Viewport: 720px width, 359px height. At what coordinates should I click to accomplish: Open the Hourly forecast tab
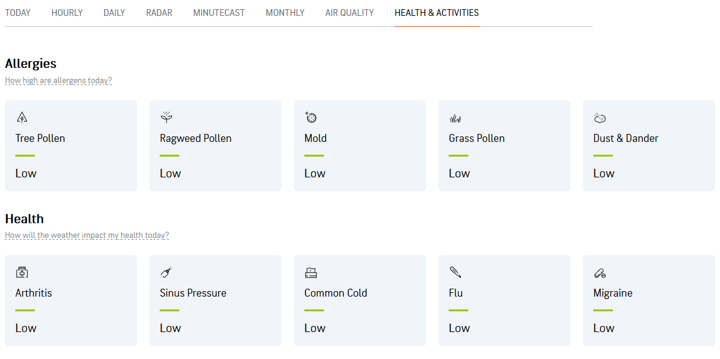(x=67, y=13)
